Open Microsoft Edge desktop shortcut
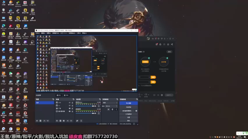This screenshot has height=139, width=248. point(3,27)
